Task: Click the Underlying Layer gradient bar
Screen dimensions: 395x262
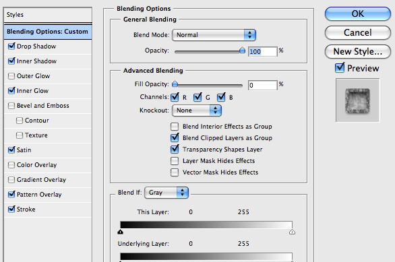Action: click(x=206, y=257)
